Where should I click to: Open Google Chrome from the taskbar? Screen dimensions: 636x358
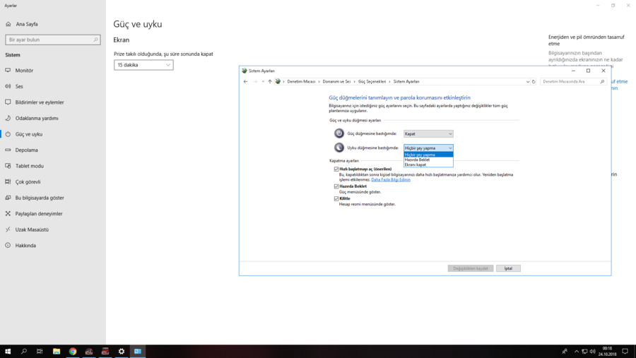[73, 351]
